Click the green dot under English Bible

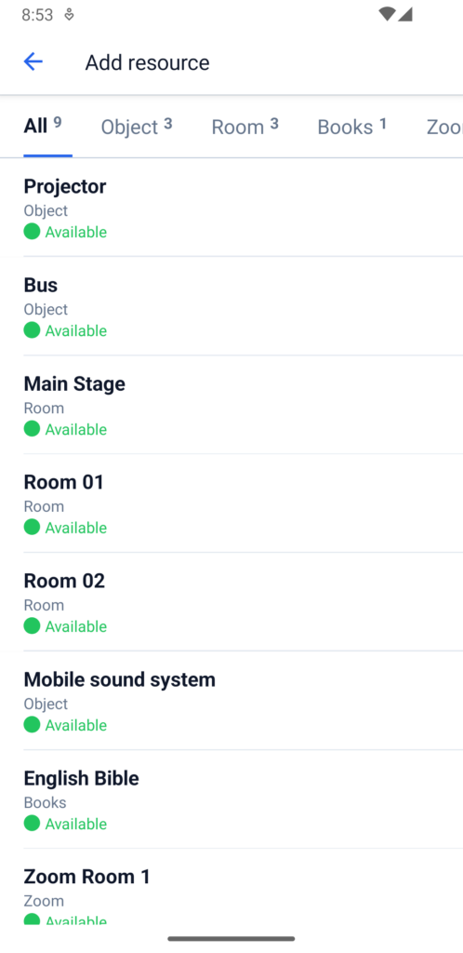click(x=32, y=823)
